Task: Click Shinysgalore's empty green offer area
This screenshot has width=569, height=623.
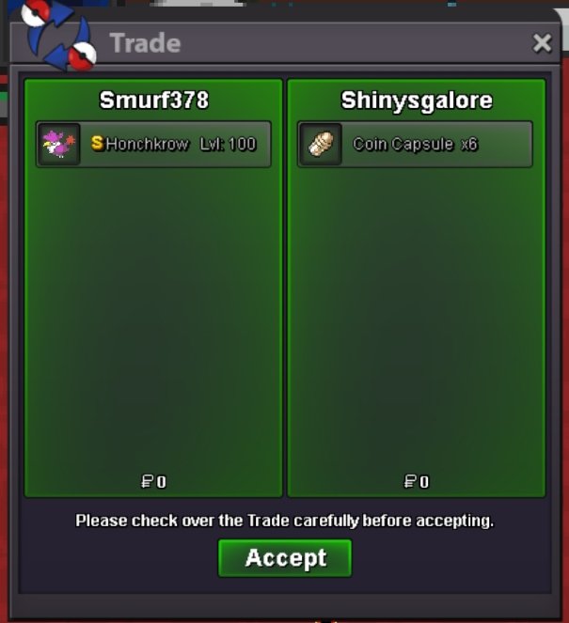Action: [417, 318]
